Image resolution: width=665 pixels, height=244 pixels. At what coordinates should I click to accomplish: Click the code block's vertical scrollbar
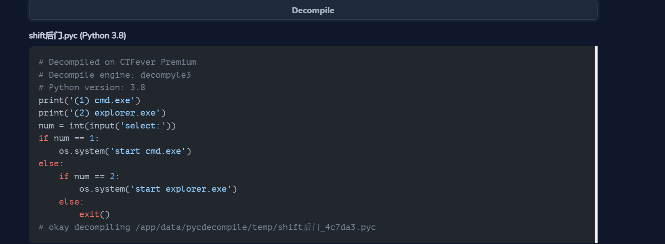tap(596, 144)
